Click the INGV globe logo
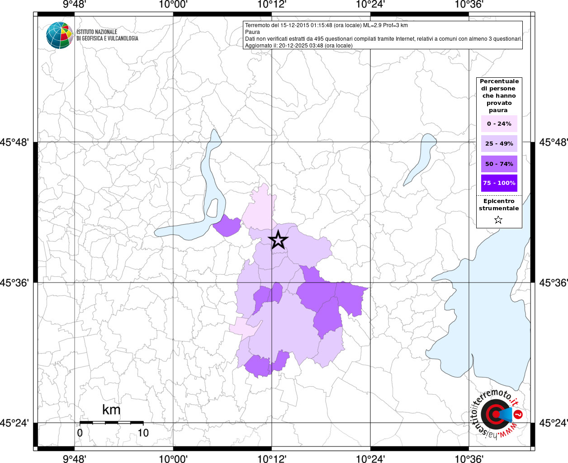568x463 pixels. click(x=60, y=35)
